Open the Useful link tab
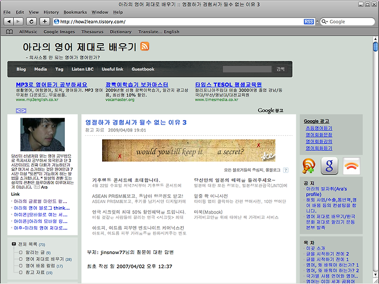 113,69
